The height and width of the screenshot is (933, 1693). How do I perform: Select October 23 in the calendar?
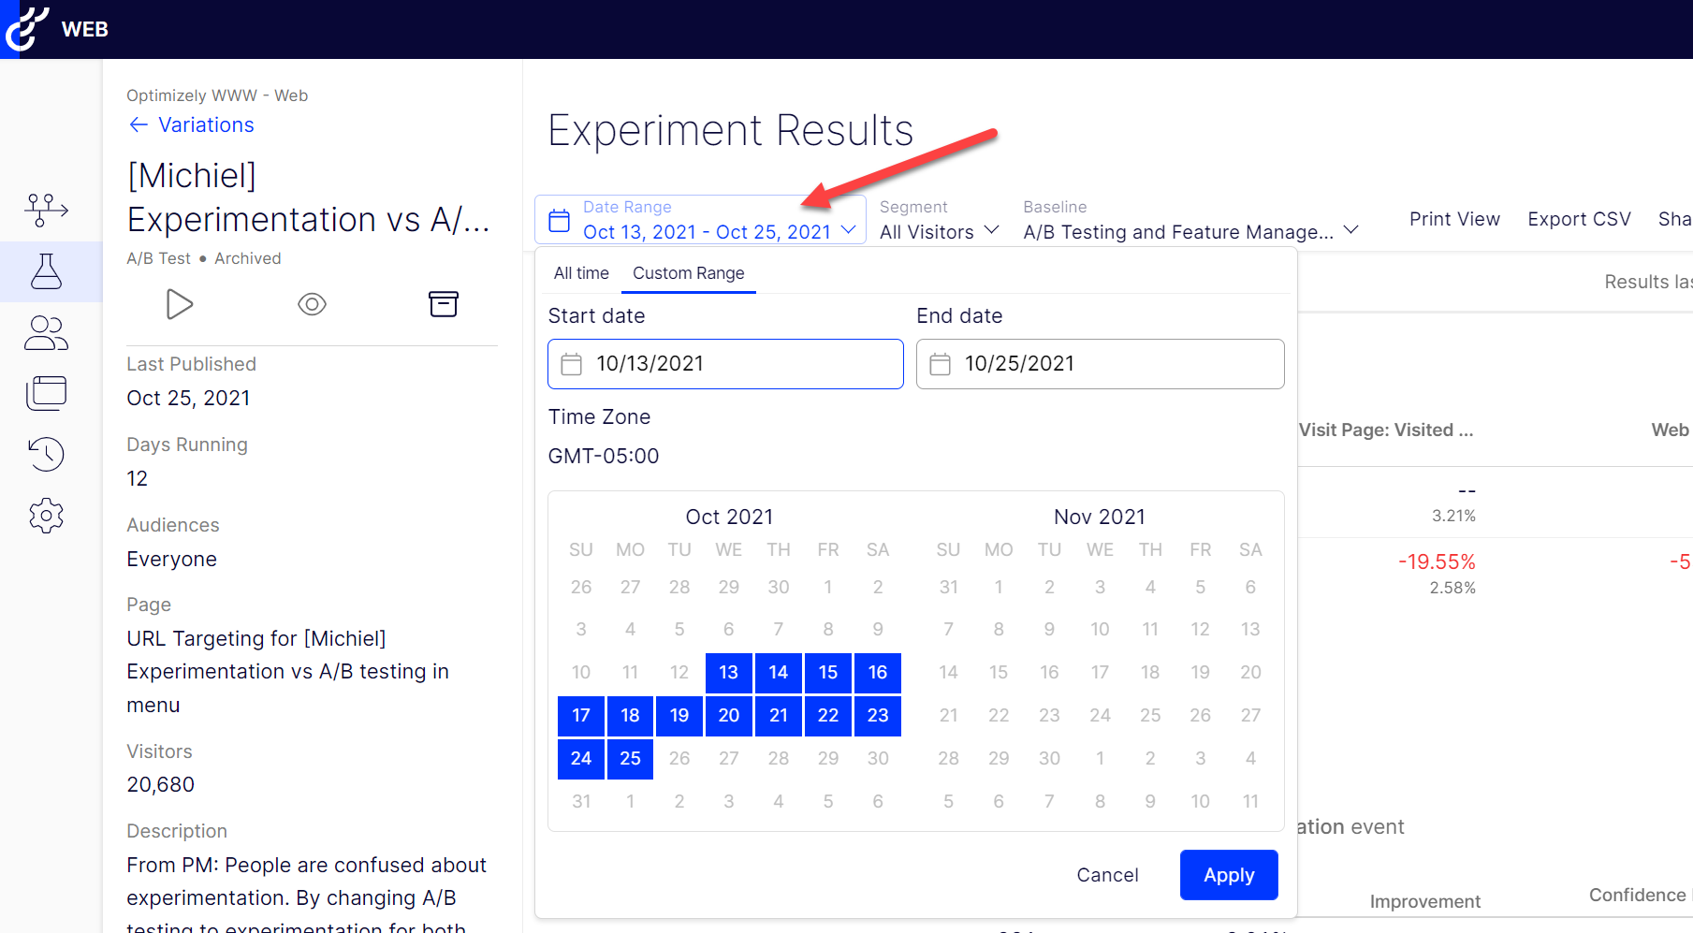pyautogui.click(x=878, y=716)
